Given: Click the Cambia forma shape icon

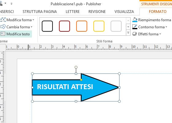Looking at the screenshot, I should (x=3, y=27).
